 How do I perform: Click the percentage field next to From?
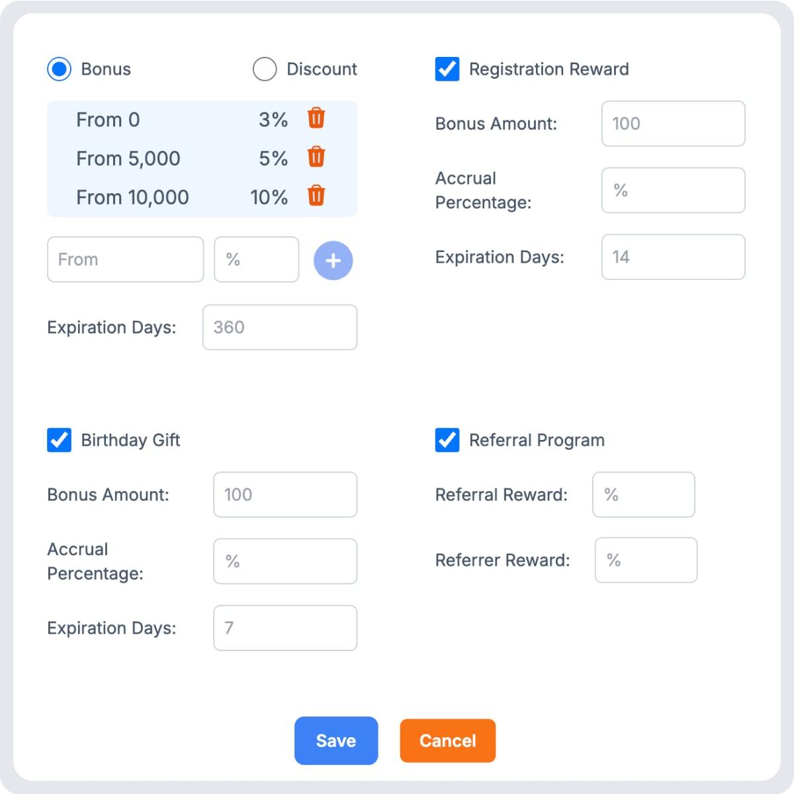pos(256,259)
